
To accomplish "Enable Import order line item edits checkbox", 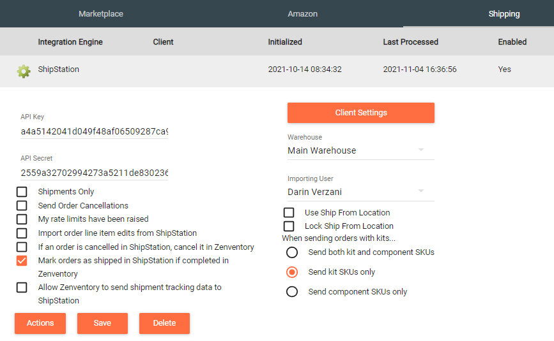I will pyautogui.click(x=22, y=233).
